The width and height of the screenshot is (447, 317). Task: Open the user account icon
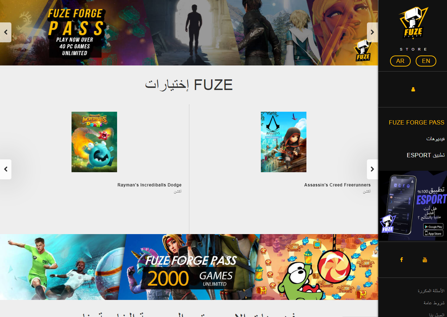[x=413, y=89]
